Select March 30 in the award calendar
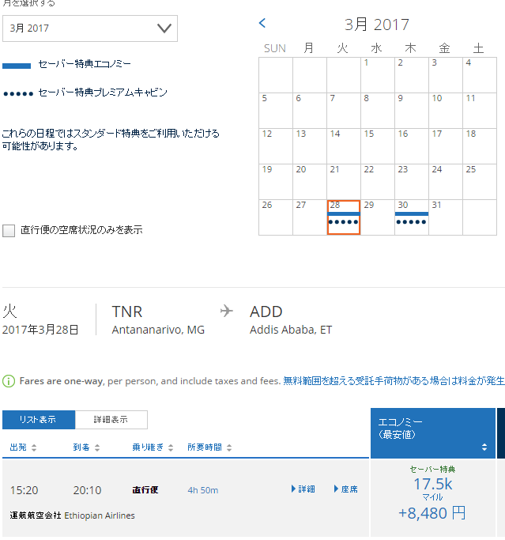 click(x=412, y=217)
